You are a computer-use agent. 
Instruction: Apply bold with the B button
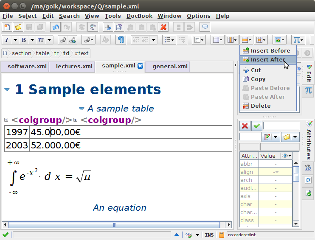24,40
